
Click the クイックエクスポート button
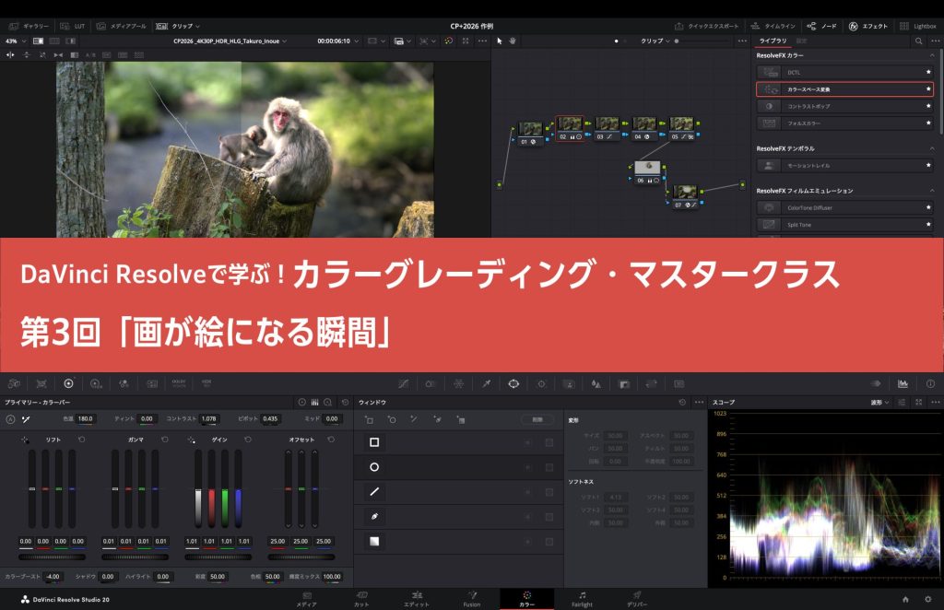[x=707, y=26]
